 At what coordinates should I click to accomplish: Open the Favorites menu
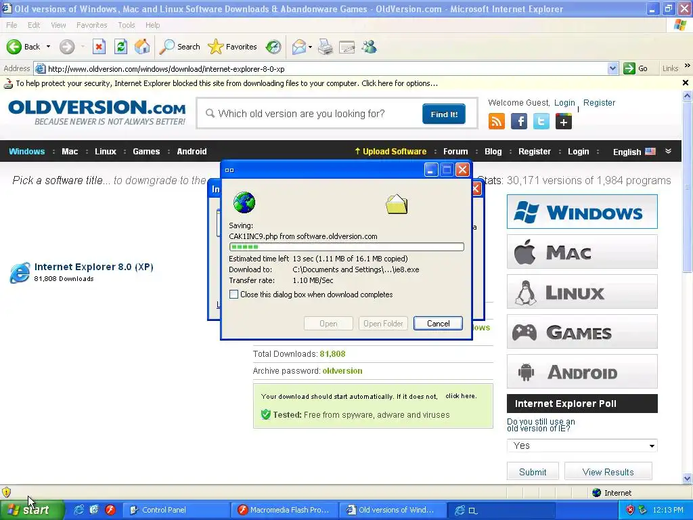[91, 25]
